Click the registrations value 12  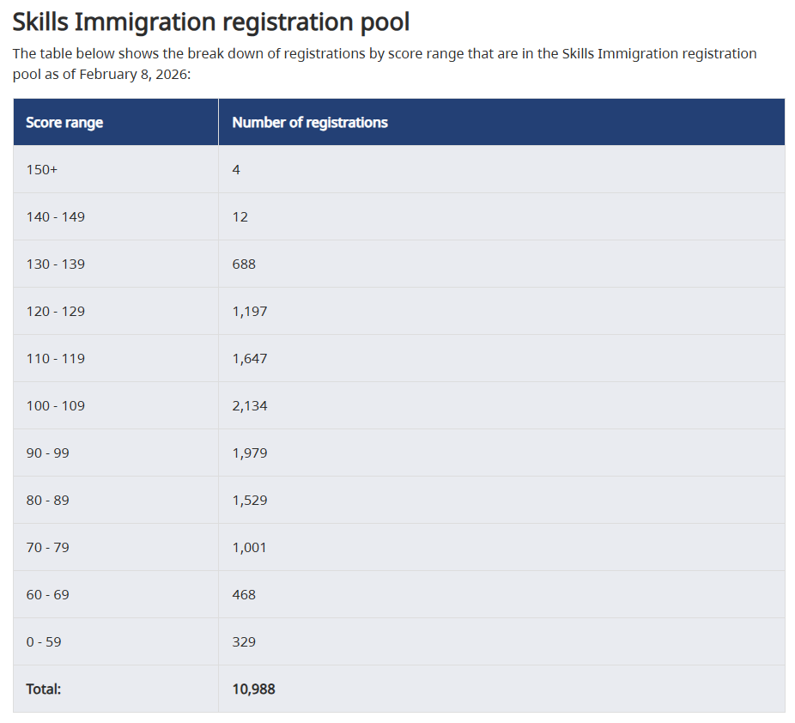[x=240, y=216]
